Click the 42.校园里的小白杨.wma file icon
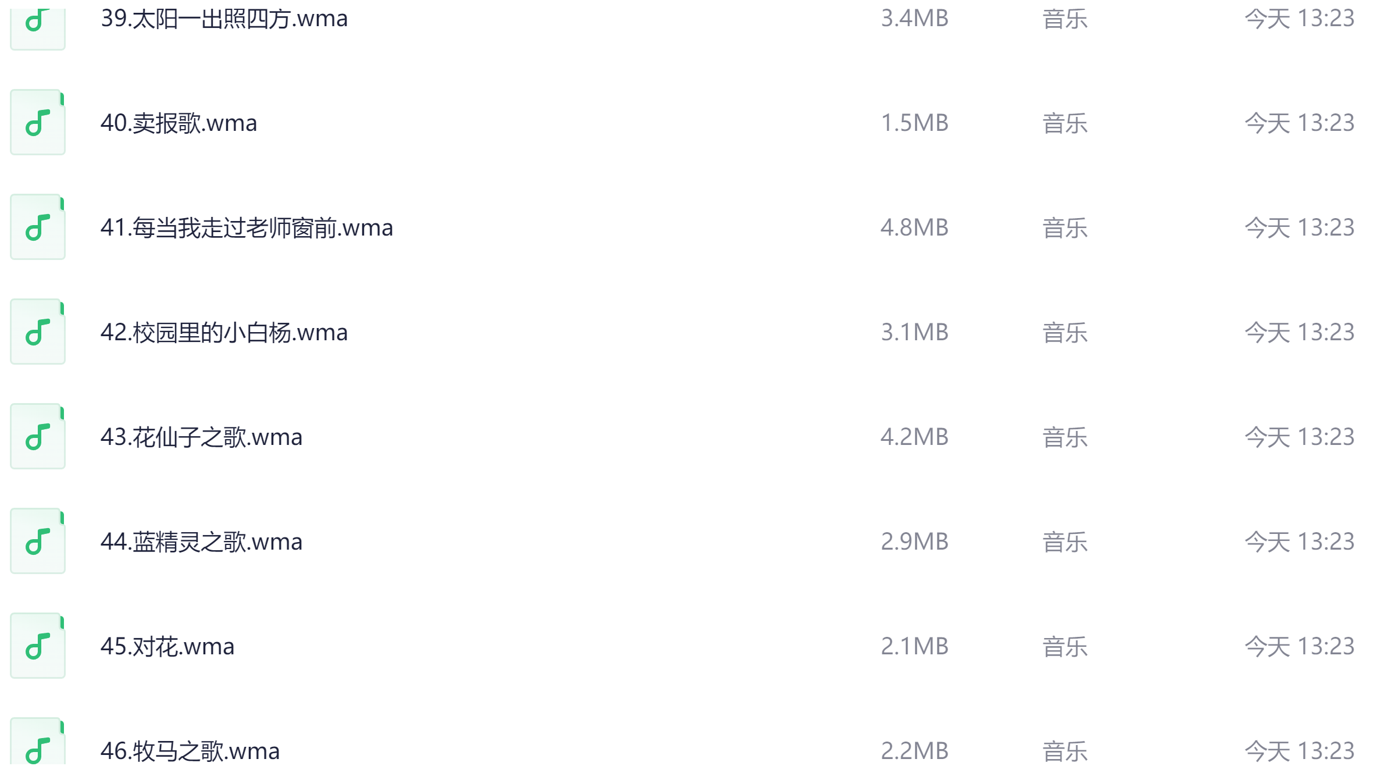The height and width of the screenshot is (766, 1385). point(37,332)
